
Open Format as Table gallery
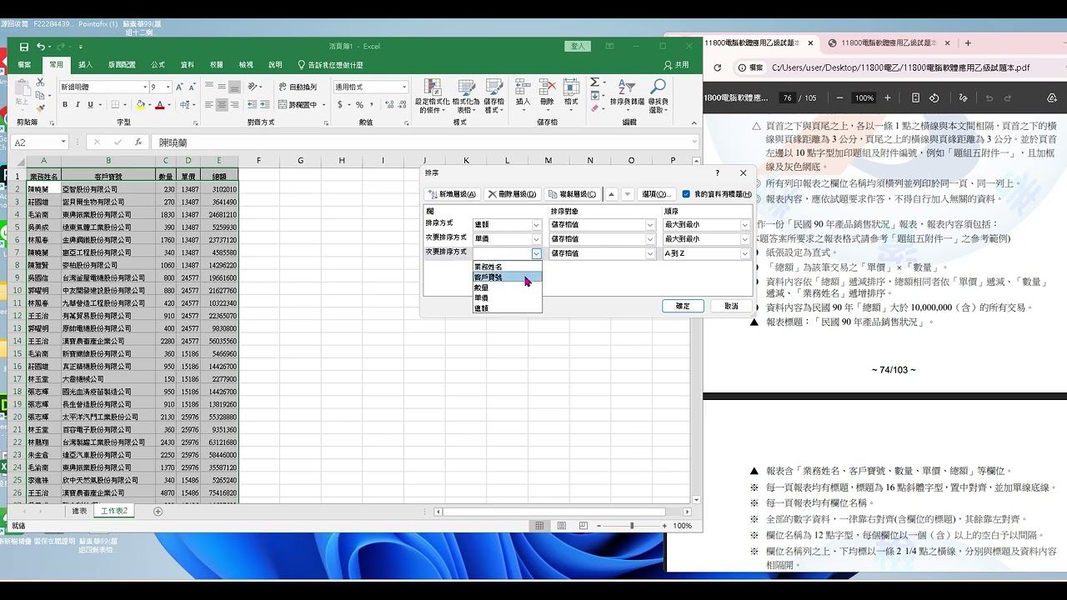[466, 96]
